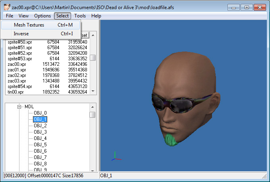Choose Mesh Textures from Select menu

(40, 25)
